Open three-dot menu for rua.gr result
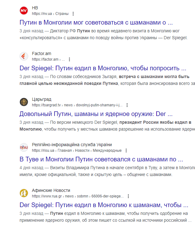Image resolution: width=195 pixels, height=227 pixels. (x=128, y=196)
